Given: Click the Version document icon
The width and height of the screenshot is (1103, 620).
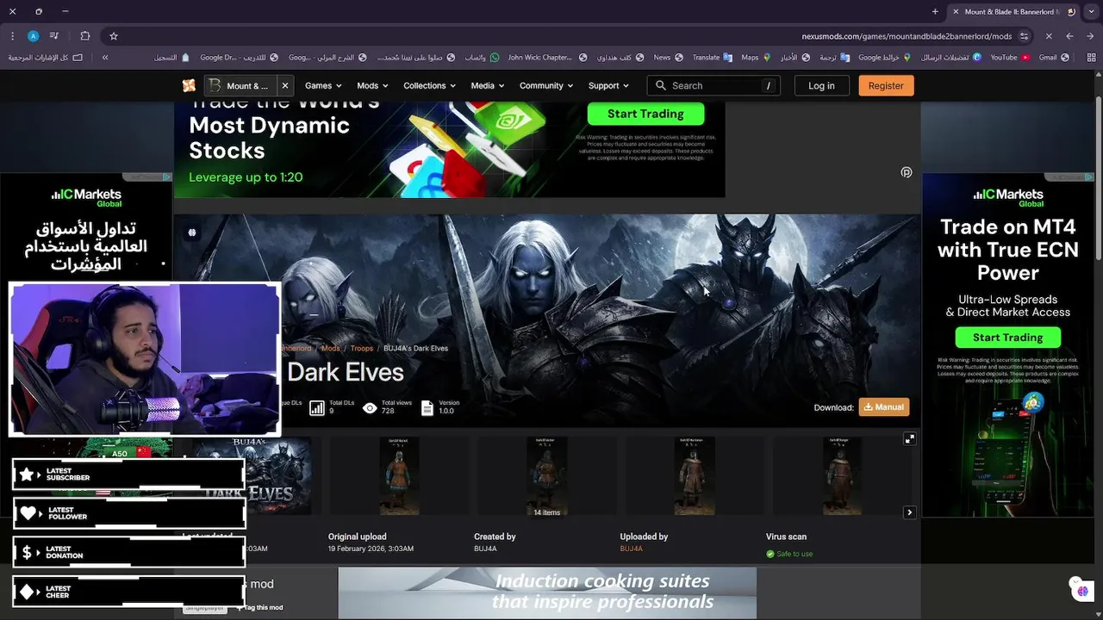Looking at the screenshot, I should (427, 408).
